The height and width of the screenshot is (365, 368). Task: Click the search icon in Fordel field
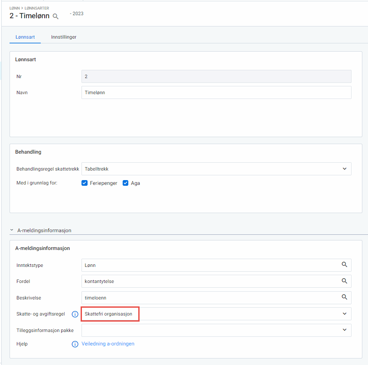point(344,281)
